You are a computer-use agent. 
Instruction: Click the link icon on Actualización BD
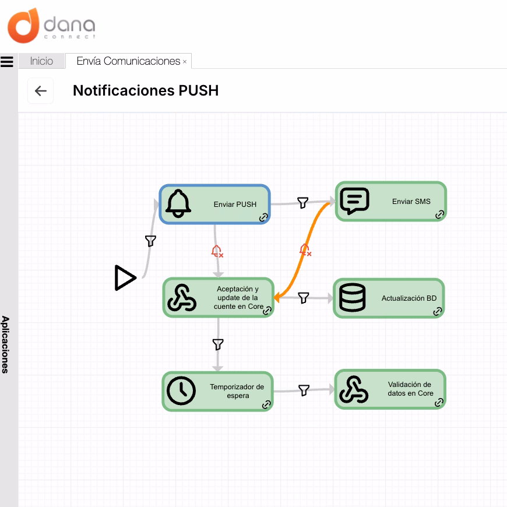click(438, 311)
